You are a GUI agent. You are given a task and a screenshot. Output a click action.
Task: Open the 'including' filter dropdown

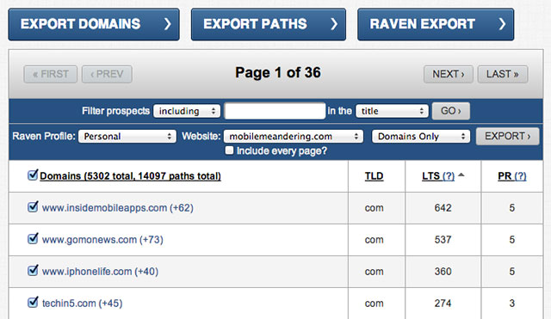[x=187, y=111]
